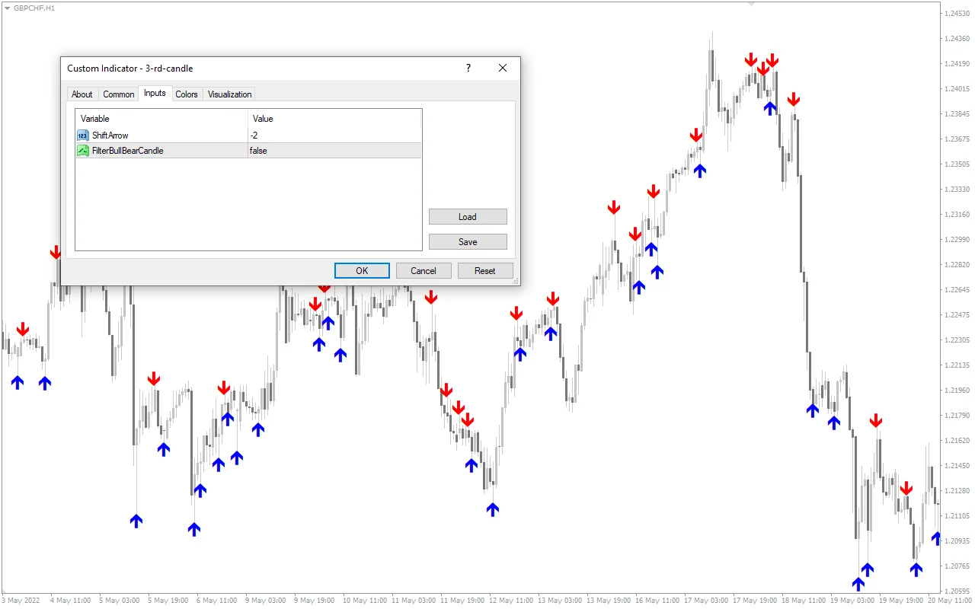Dismiss the dialog via Cancel

click(424, 270)
